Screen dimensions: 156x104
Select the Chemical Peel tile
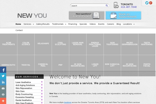click(x=43, y=65)
